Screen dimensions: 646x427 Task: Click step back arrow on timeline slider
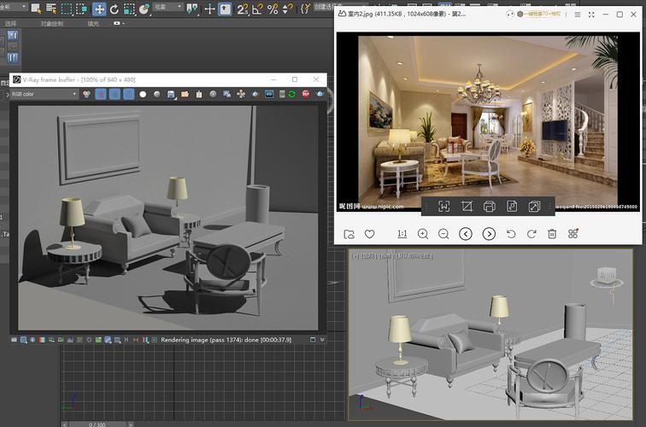click(65, 424)
